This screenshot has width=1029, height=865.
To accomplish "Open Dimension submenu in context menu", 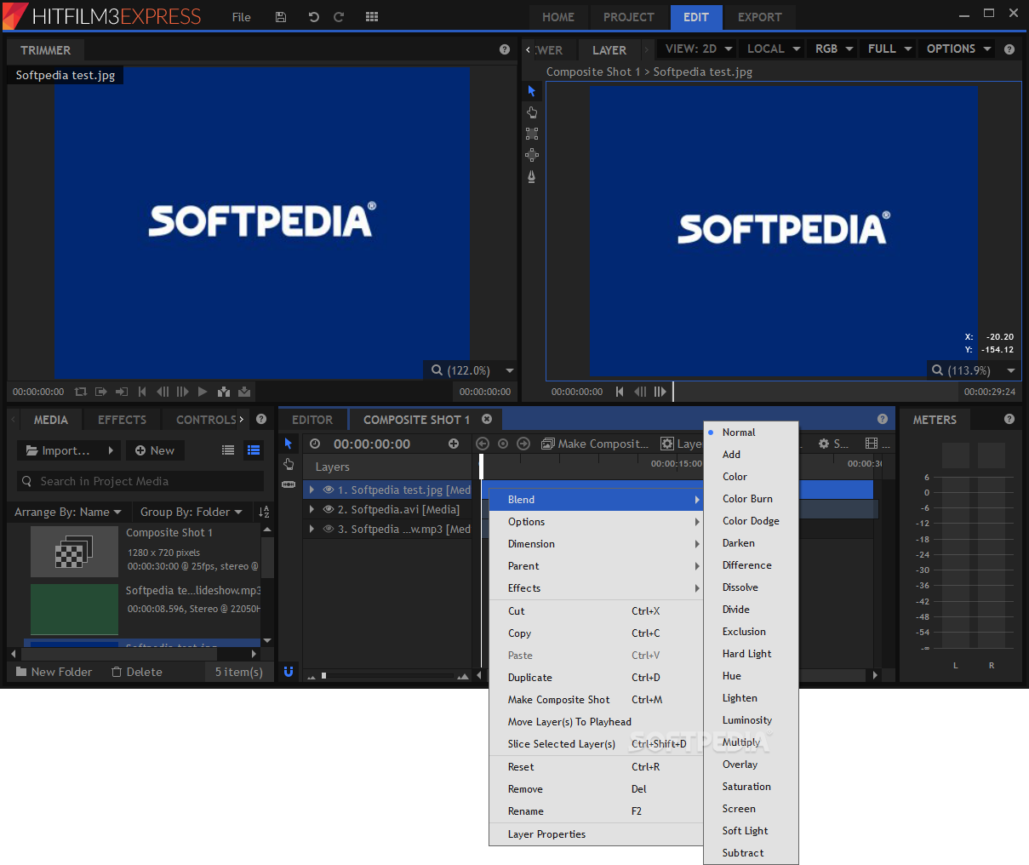I will (x=597, y=544).
